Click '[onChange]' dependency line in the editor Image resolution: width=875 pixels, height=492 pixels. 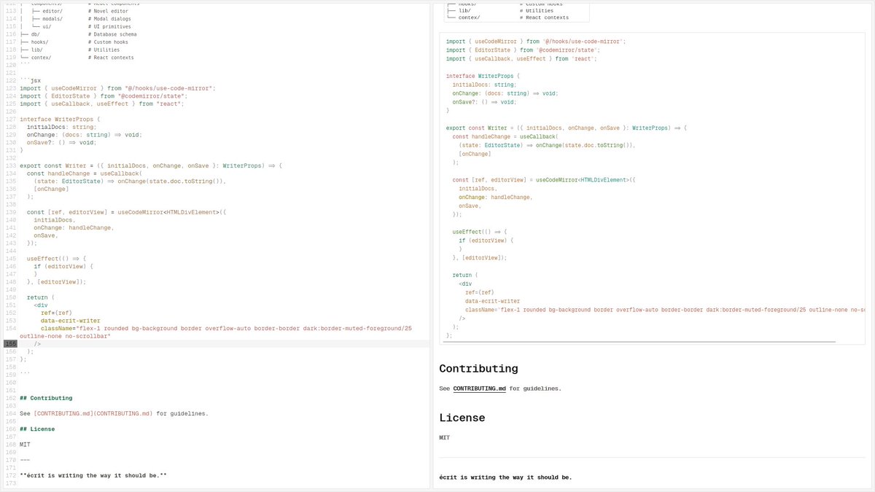click(x=51, y=189)
